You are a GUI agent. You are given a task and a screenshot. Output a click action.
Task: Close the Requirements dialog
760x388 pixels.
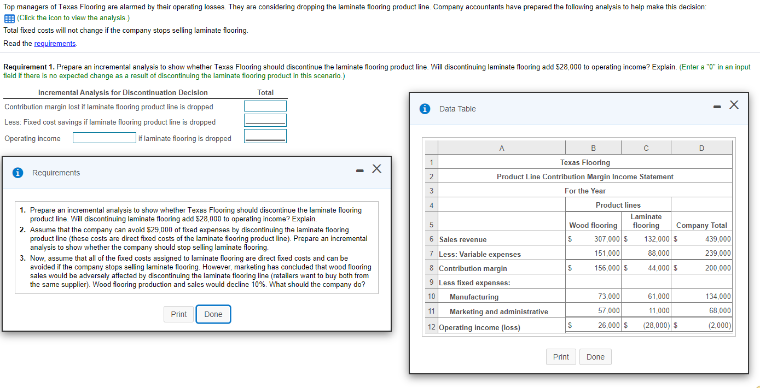(x=376, y=168)
